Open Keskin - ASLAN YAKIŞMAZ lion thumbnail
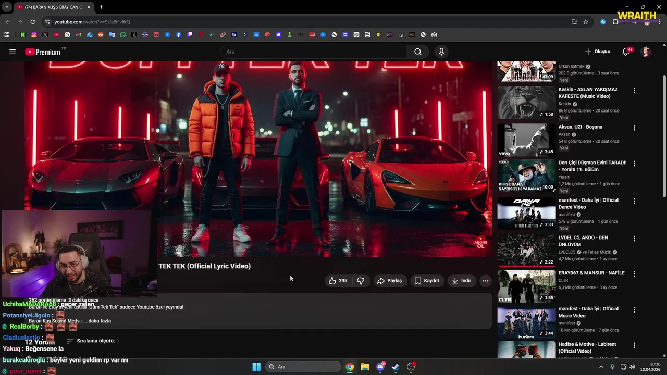 click(x=526, y=103)
